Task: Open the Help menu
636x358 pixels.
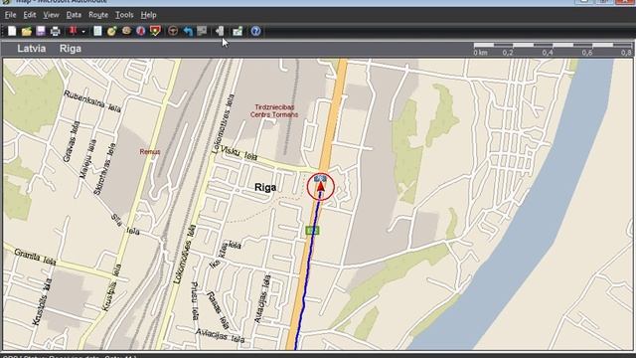Action: (x=148, y=15)
